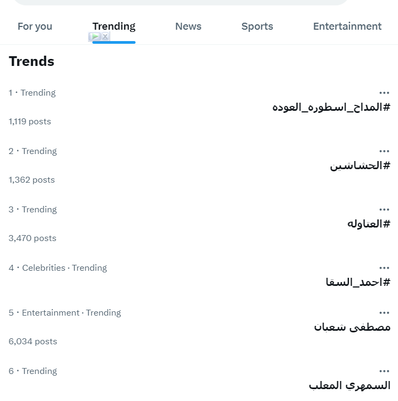Switch to the News tab
The width and height of the screenshot is (398, 401).
(x=188, y=26)
